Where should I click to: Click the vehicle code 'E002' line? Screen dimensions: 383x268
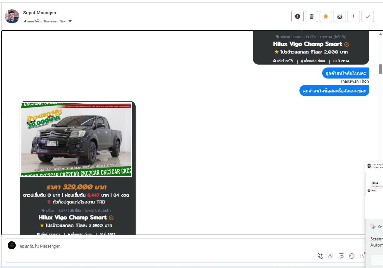[x=311, y=37]
